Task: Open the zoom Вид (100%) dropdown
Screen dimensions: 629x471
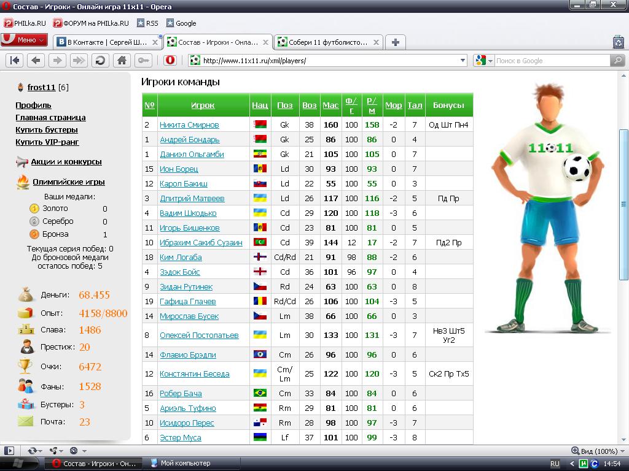Action: coord(595,451)
